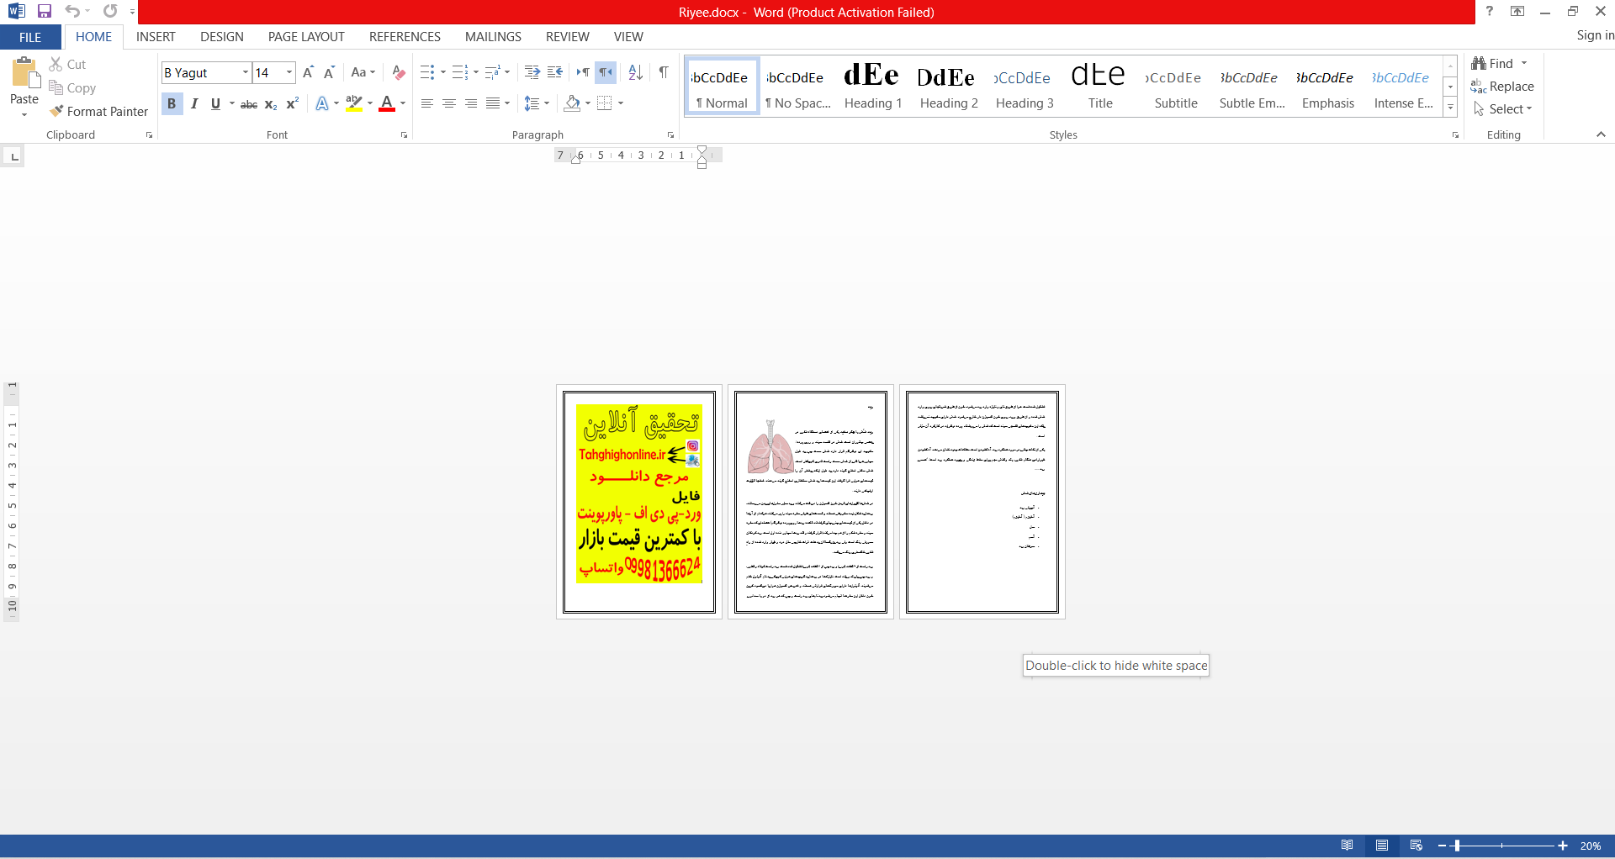Align text right
Image resolution: width=1615 pixels, height=859 pixels.
[471, 103]
